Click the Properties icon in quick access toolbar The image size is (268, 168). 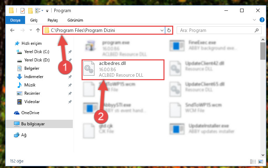coord(23,11)
